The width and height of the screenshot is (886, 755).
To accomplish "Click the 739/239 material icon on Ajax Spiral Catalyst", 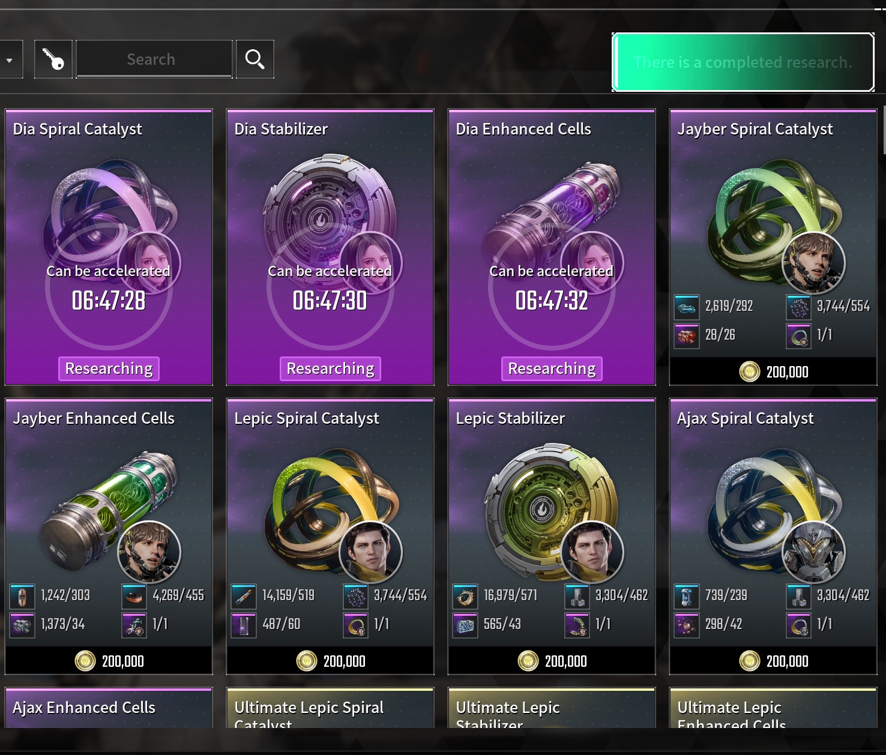I will [687, 596].
